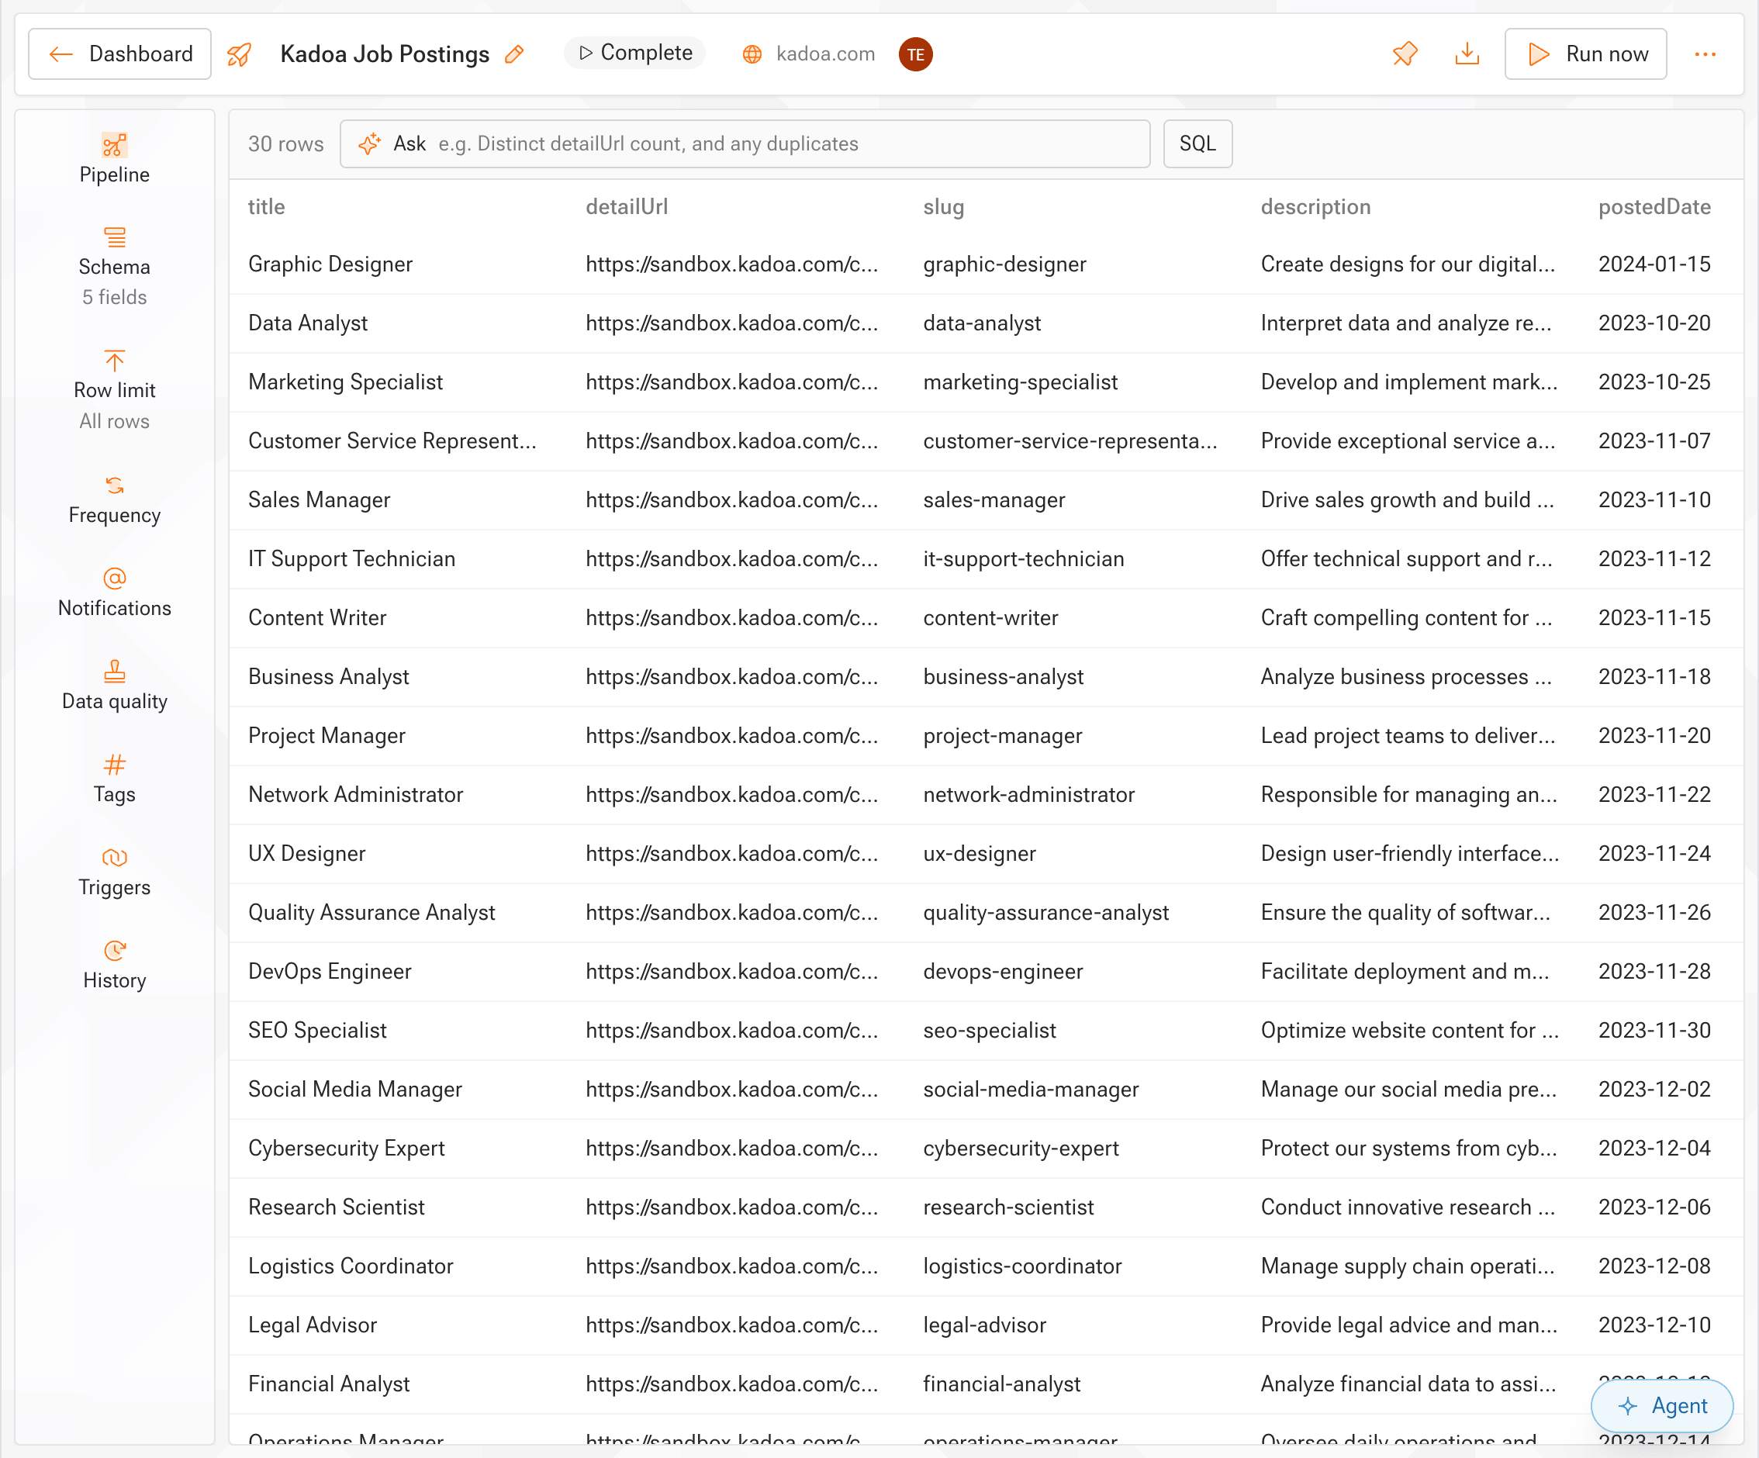Viewport: 1759px width, 1458px height.
Task: Select the Graphic Designer title cell
Action: click(x=330, y=264)
